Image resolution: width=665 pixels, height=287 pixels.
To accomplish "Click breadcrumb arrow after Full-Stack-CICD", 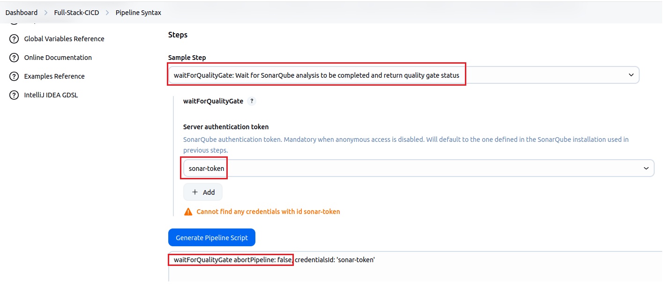I will [x=107, y=13].
